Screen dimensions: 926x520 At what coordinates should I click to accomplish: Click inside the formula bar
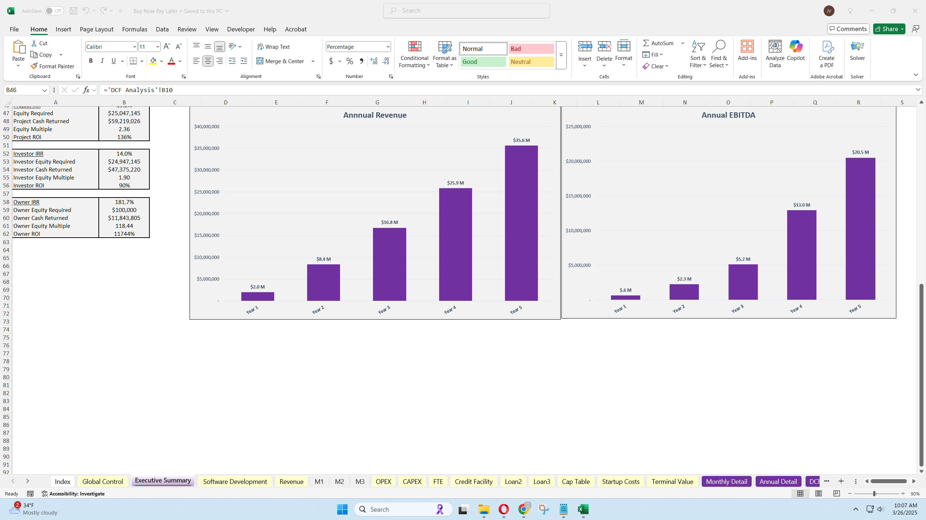point(289,90)
